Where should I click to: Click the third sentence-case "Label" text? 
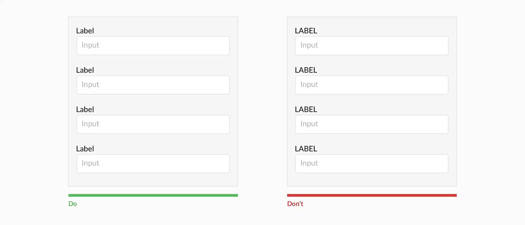point(85,109)
